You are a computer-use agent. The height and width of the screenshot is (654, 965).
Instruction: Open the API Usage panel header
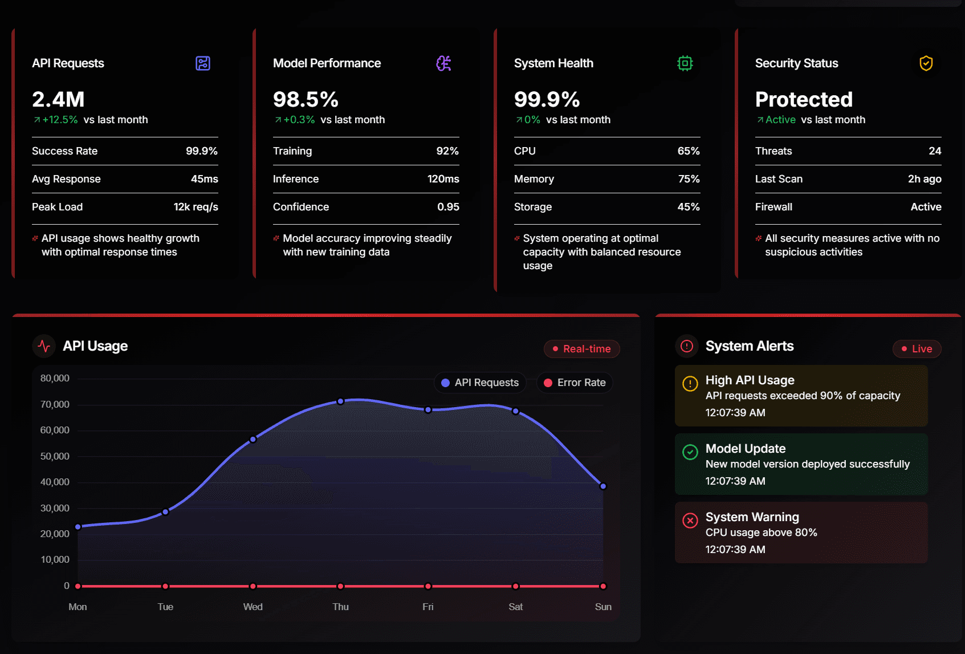click(96, 346)
